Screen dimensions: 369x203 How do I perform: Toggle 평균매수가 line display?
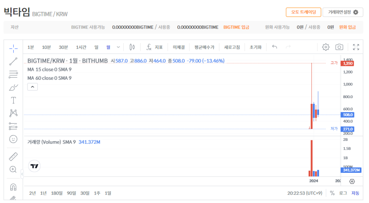[204, 47]
